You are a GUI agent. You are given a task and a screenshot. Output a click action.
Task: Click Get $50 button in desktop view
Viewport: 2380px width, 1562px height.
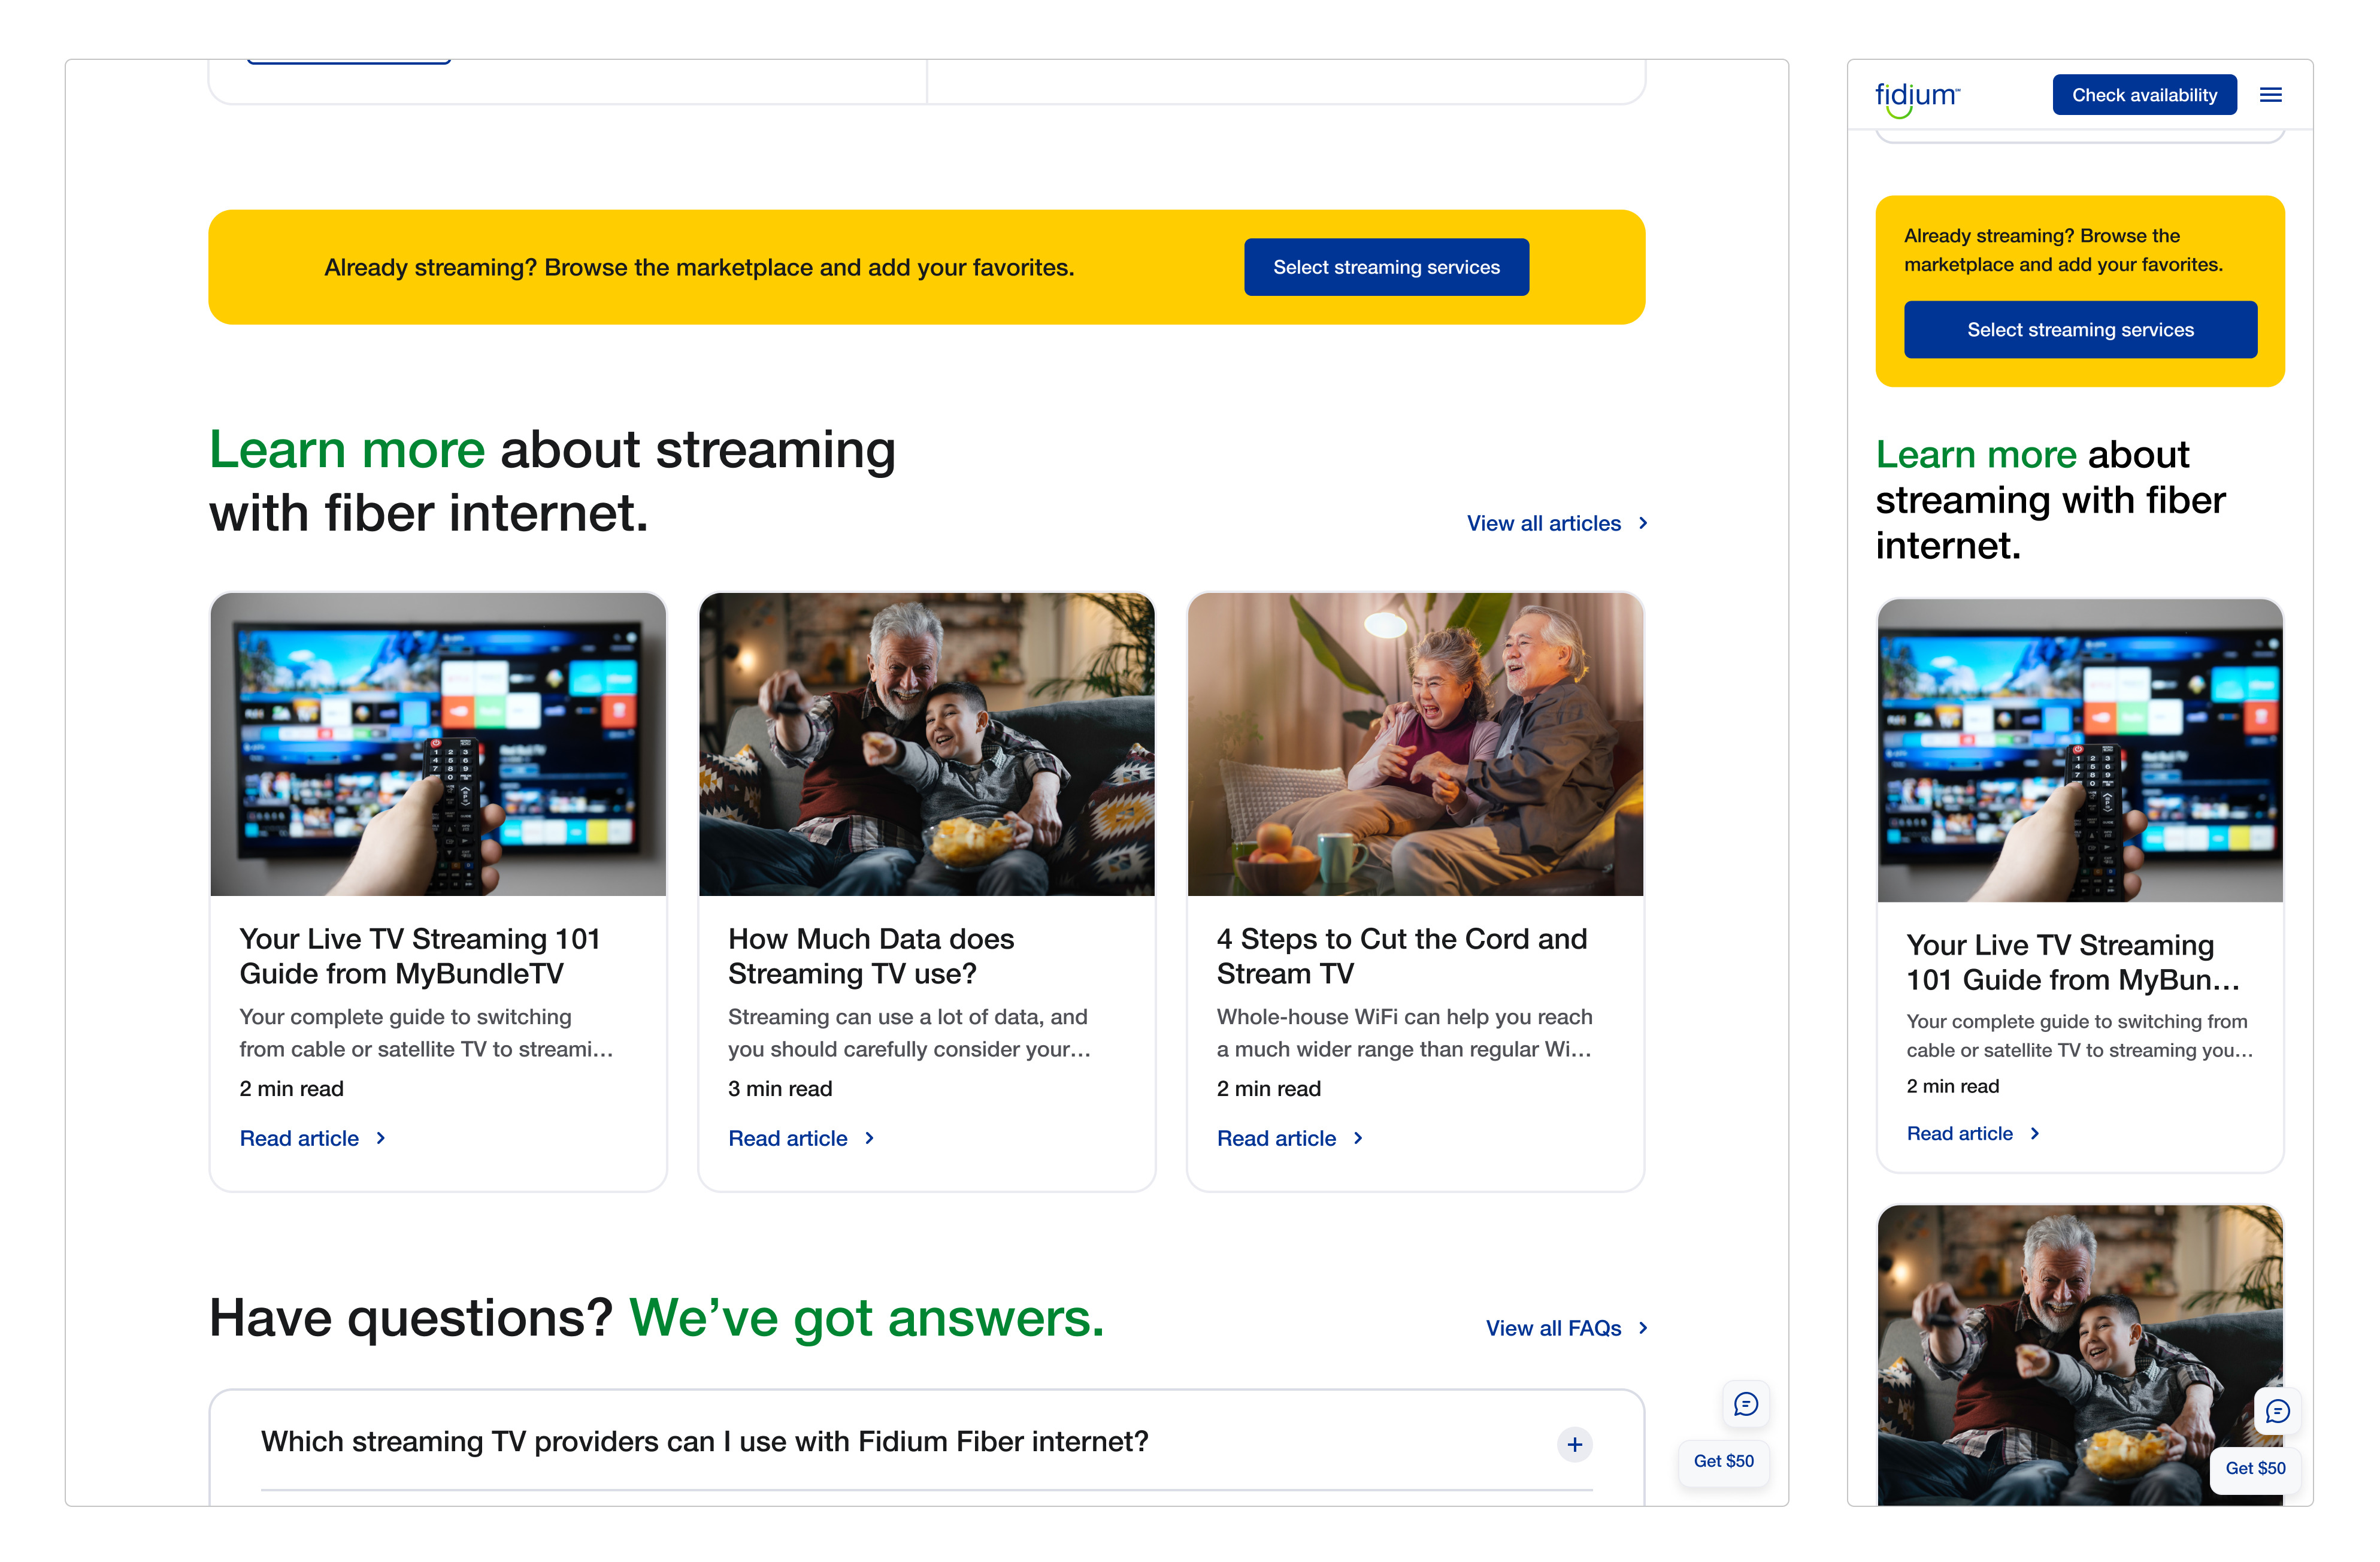coord(1723,1461)
